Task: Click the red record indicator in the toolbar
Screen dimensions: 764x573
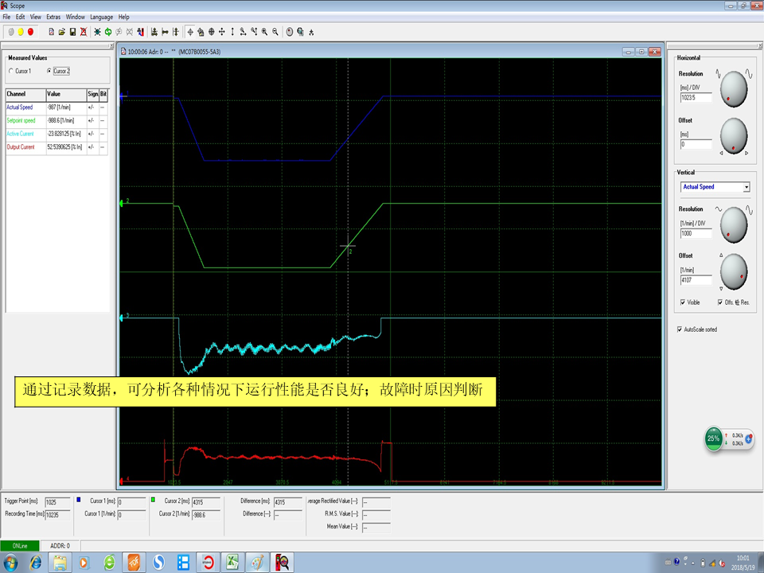Action: coord(30,32)
